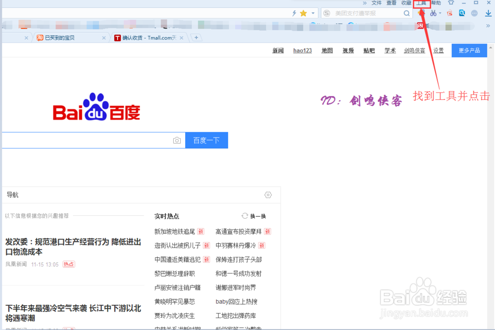Screen dimensions: 495x330
Task: Select the scissors screenshot capture icon
Action: coord(434,13)
